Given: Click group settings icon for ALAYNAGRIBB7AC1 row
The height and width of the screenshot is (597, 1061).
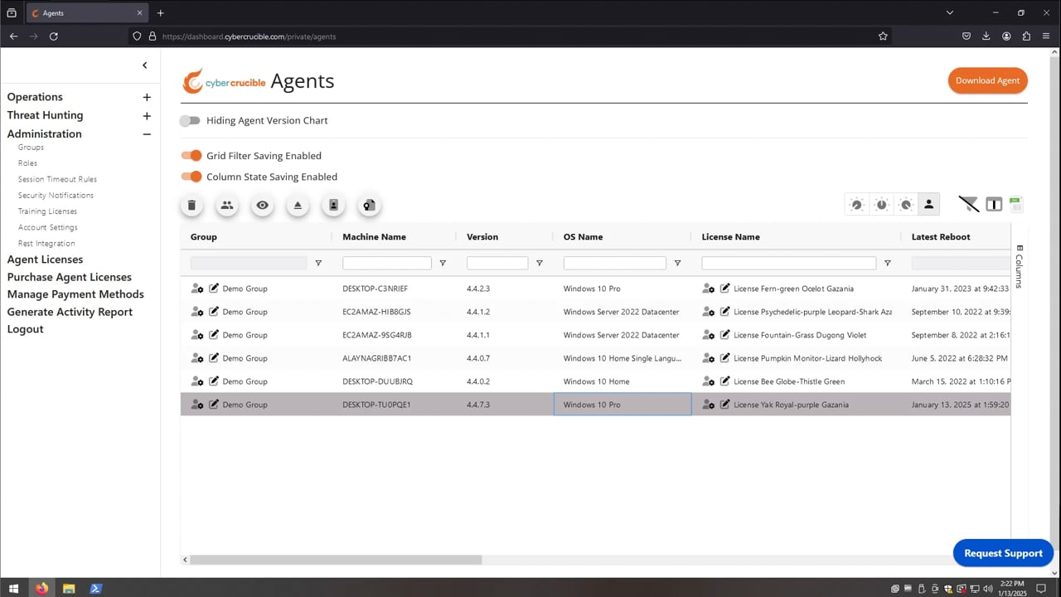Looking at the screenshot, I should tap(197, 358).
